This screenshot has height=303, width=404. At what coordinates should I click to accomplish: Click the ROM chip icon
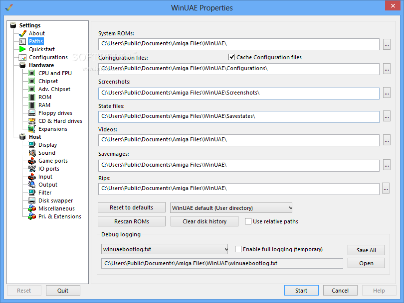tap(32, 97)
